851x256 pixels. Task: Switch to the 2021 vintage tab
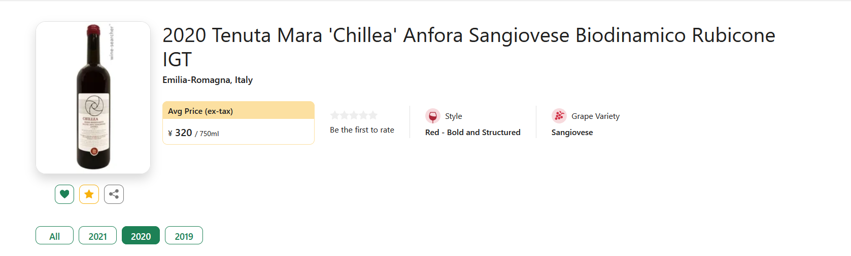coord(97,236)
